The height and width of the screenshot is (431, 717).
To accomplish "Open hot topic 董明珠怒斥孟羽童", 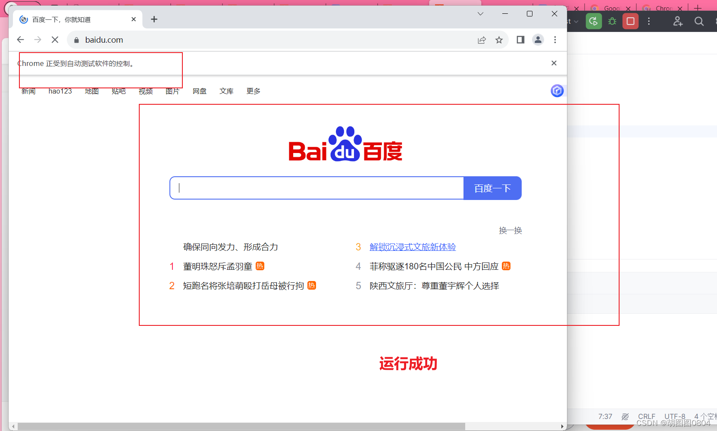I will [218, 266].
